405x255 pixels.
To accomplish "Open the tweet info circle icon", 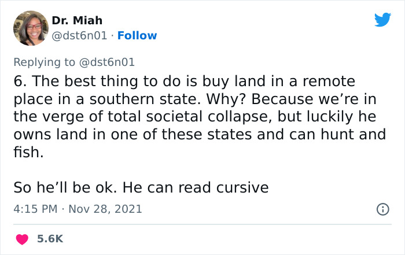I will (x=382, y=209).
